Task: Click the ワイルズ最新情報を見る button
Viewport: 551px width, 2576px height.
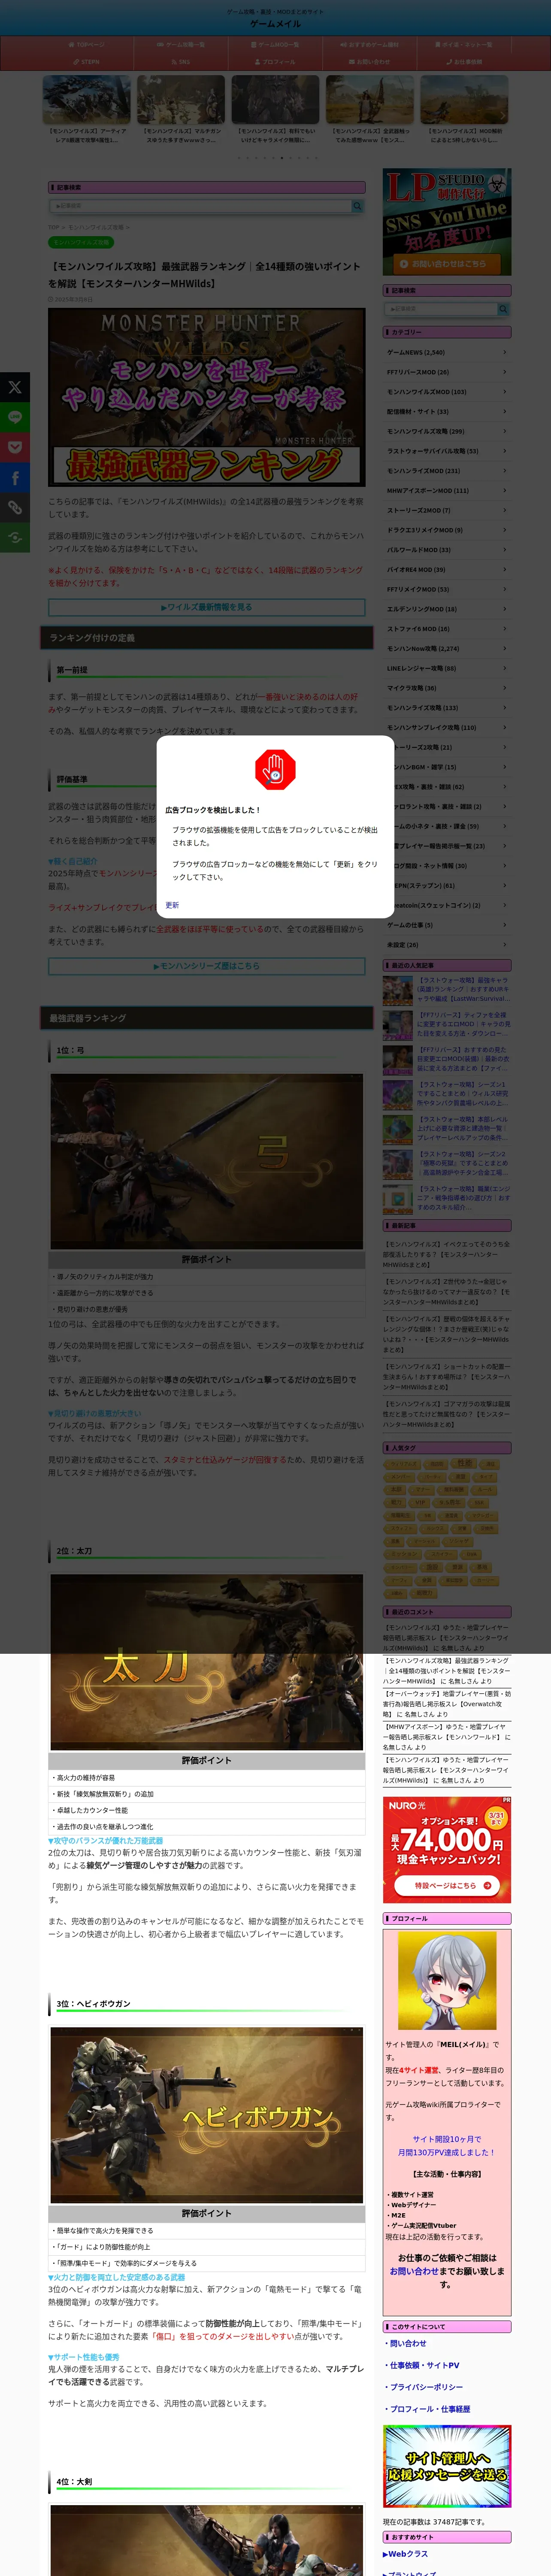Action: tap(206, 607)
